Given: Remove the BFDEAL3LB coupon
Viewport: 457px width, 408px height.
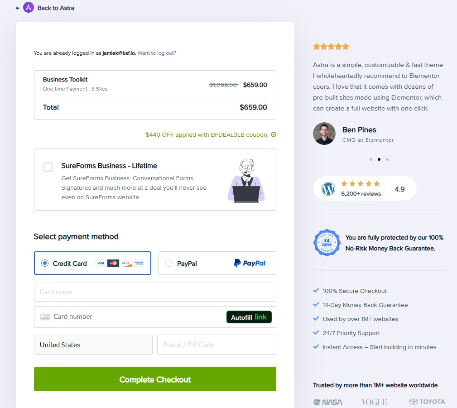Looking at the screenshot, I should click(x=273, y=134).
